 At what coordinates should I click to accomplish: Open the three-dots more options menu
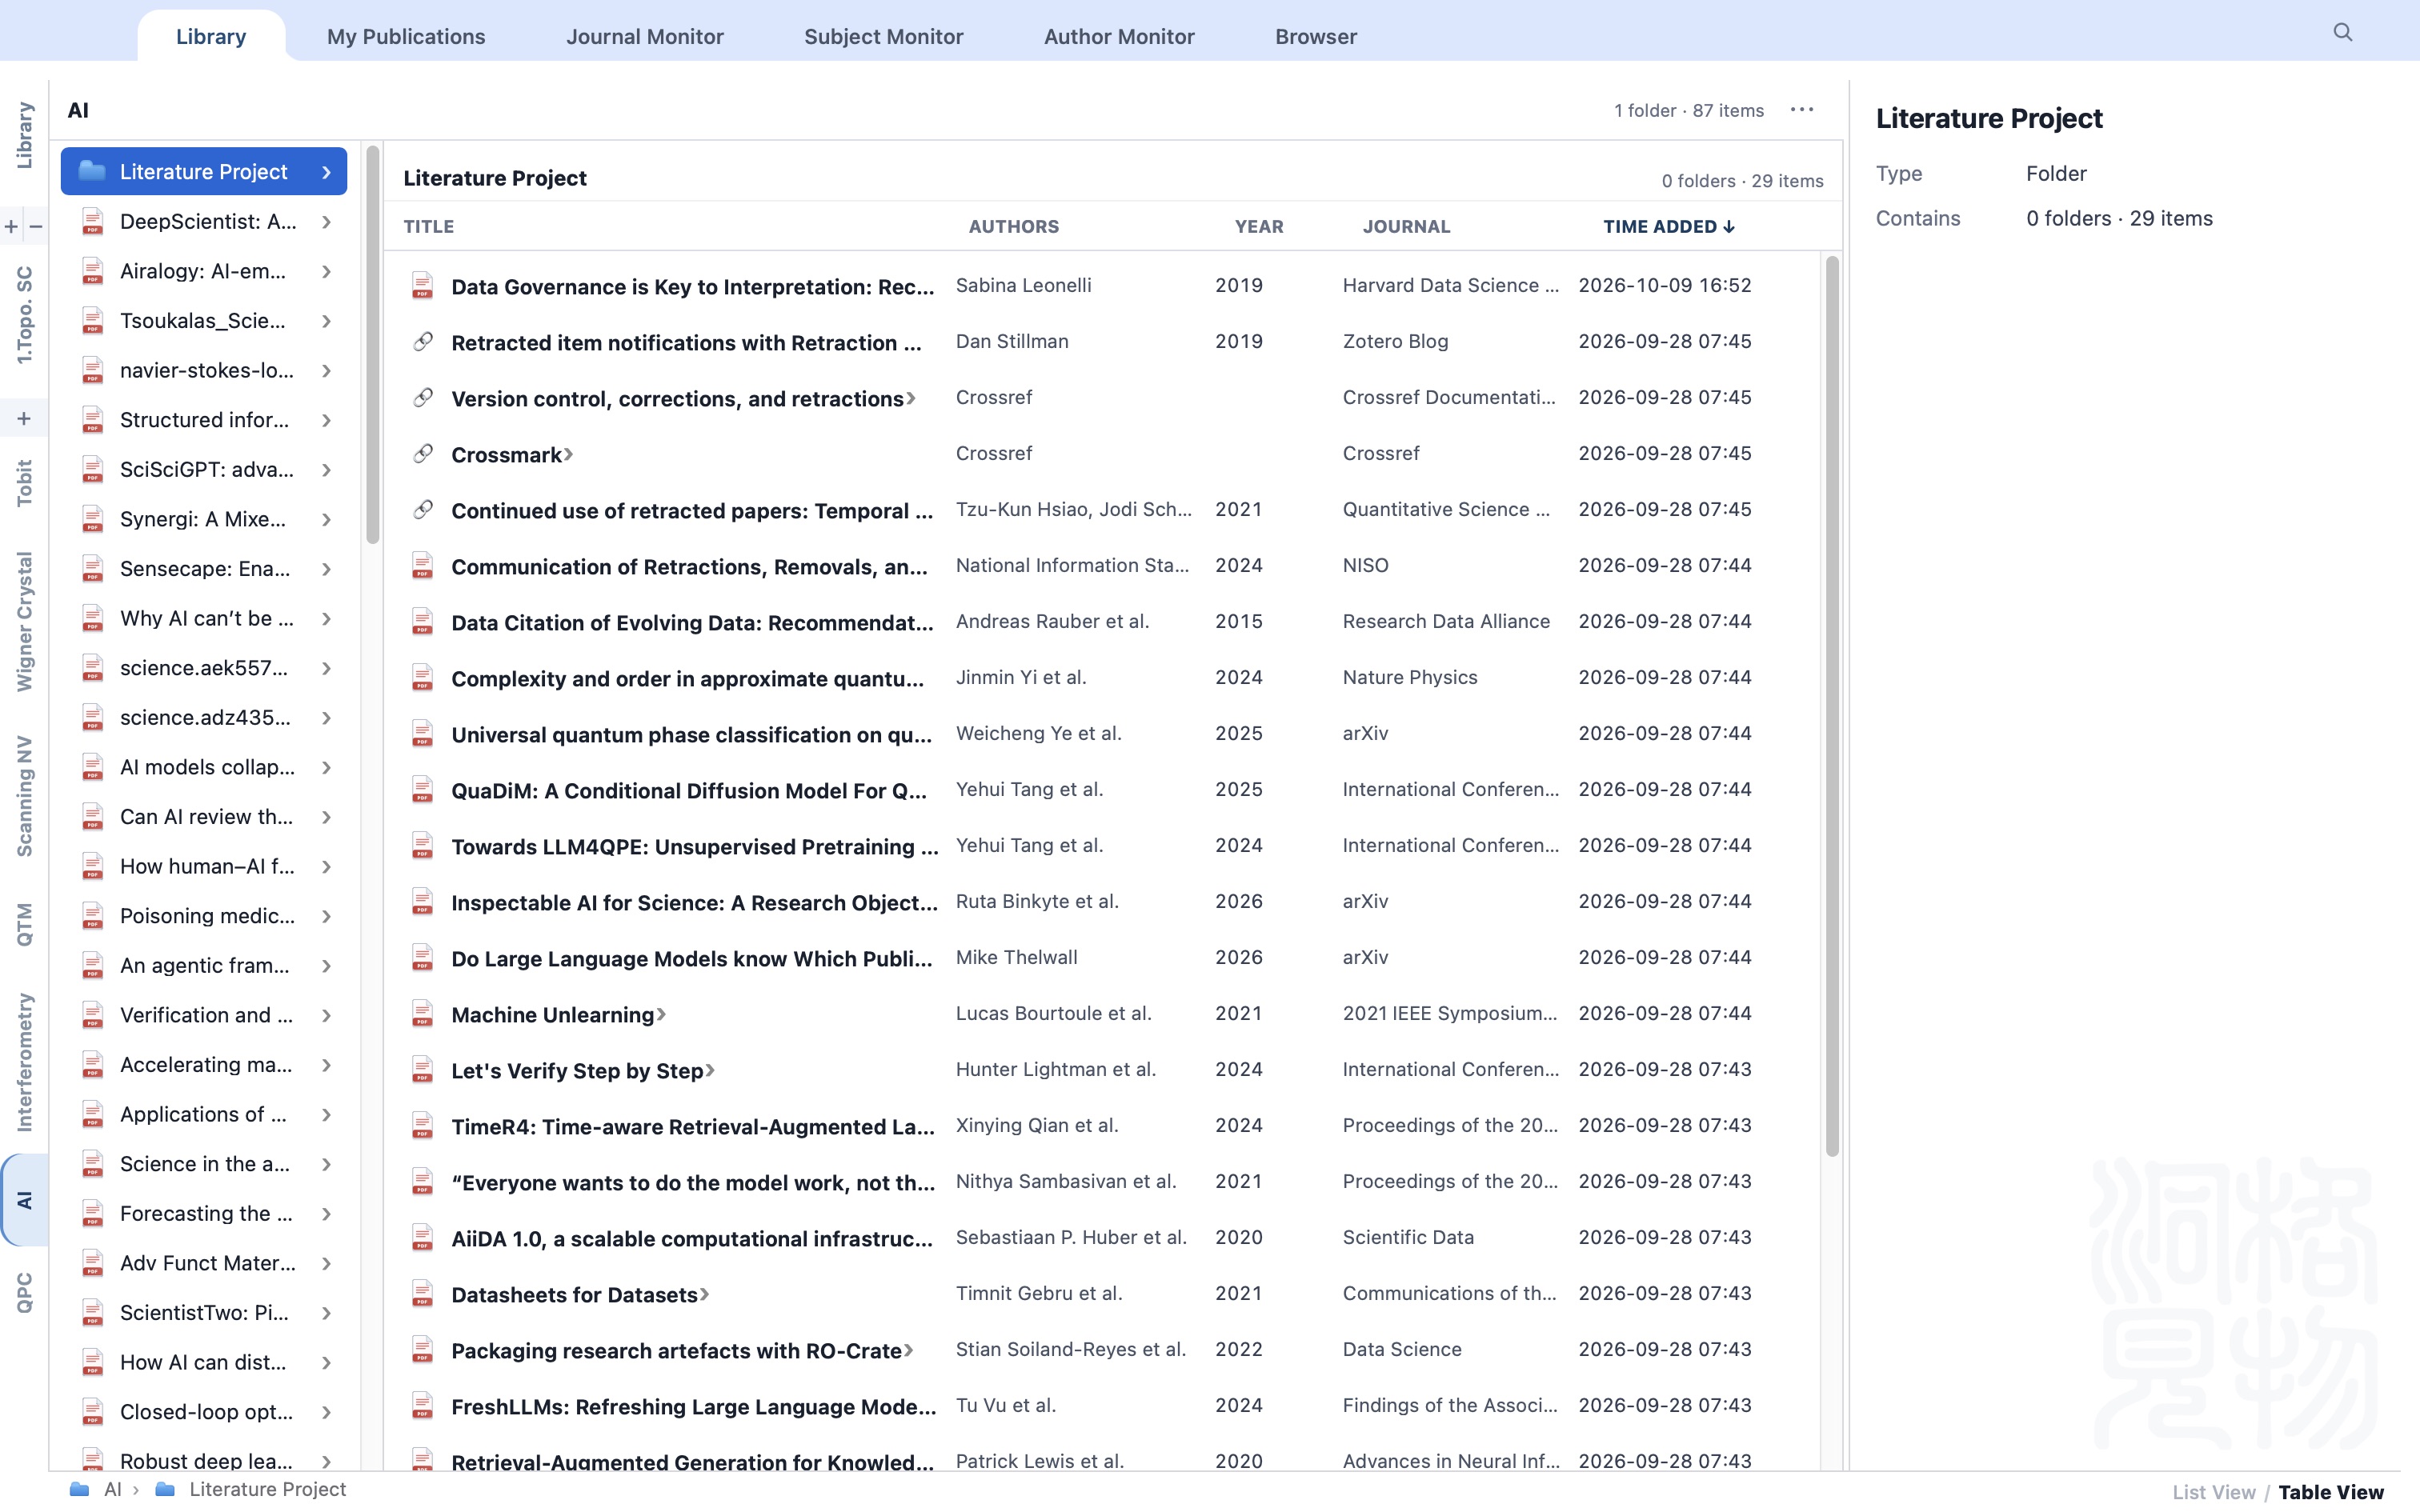pyautogui.click(x=1802, y=110)
